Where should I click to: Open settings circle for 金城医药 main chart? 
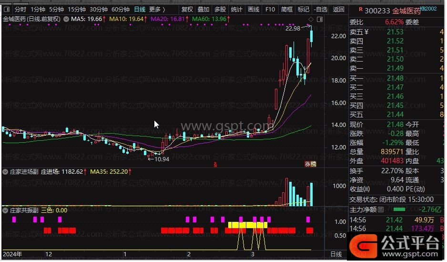(x=66, y=20)
